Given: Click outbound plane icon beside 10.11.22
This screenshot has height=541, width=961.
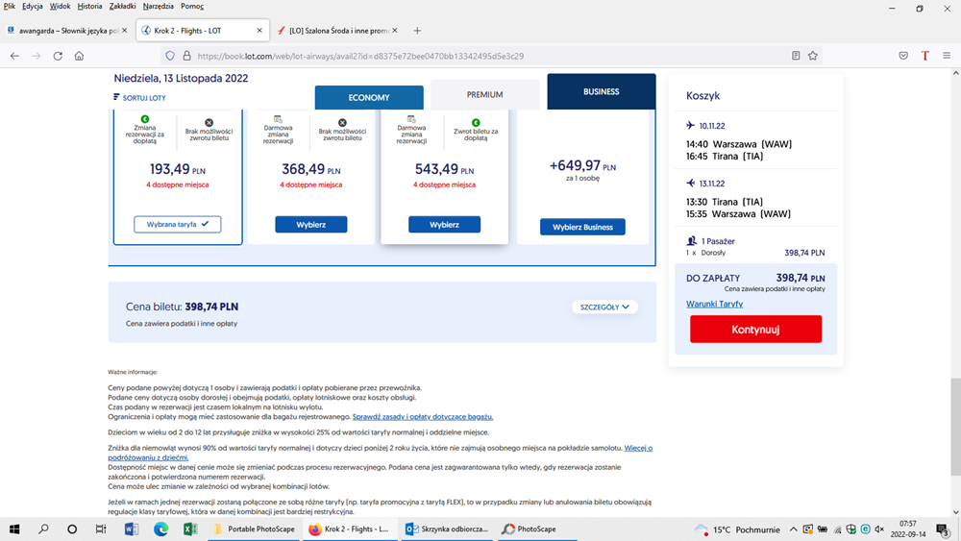Looking at the screenshot, I should (691, 126).
